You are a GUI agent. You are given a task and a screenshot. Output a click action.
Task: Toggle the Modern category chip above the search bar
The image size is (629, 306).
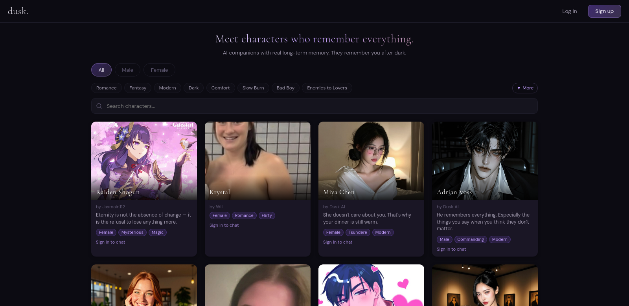[x=167, y=88]
